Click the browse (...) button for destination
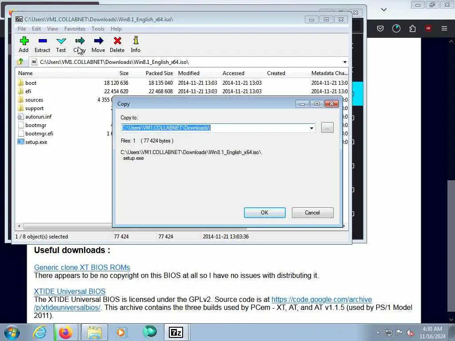Image resolution: width=455 pixels, height=341 pixels. pos(327,128)
